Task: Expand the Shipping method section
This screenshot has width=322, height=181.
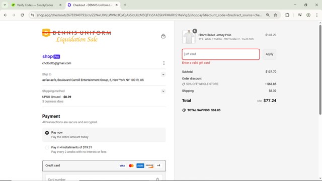Action: pyautogui.click(x=163, y=91)
